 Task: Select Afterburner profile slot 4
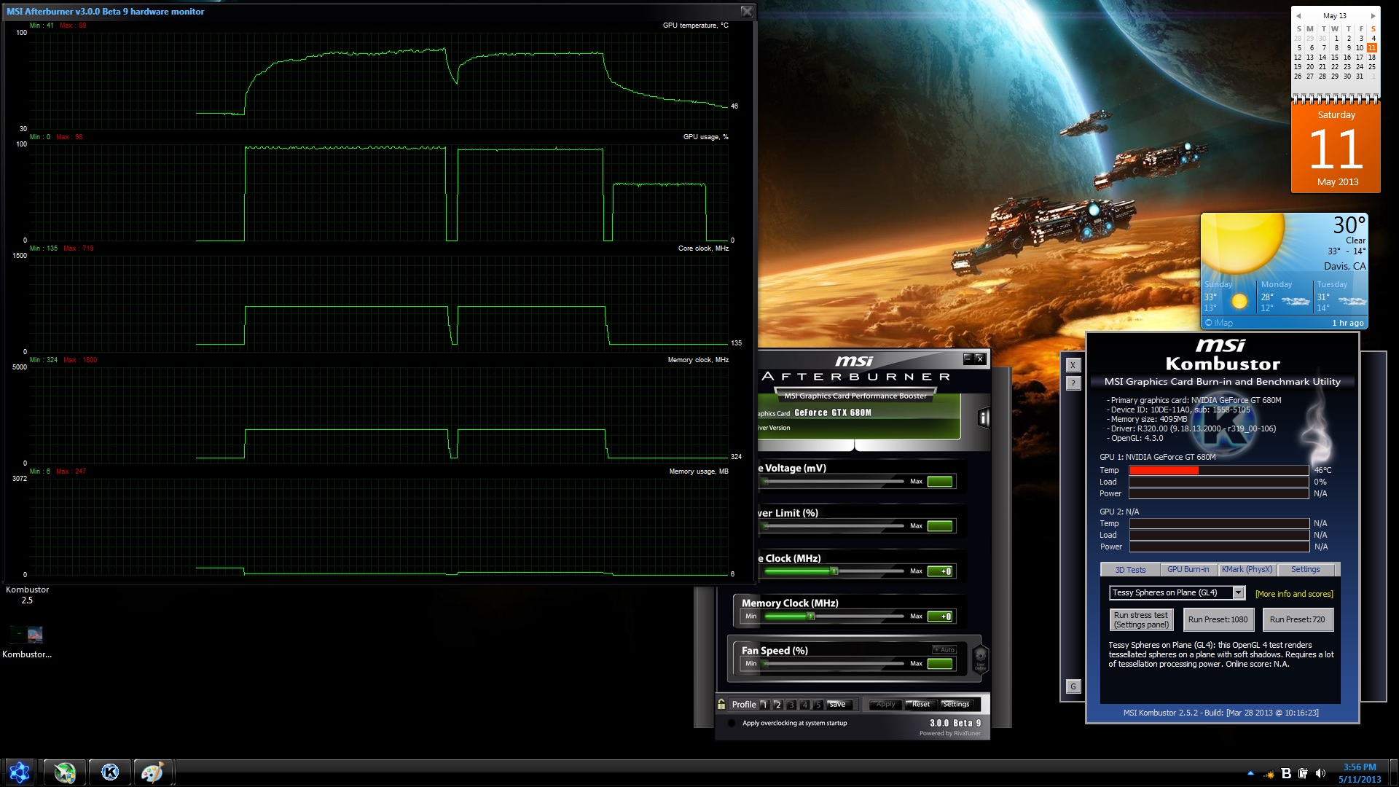(x=804, y=705)
